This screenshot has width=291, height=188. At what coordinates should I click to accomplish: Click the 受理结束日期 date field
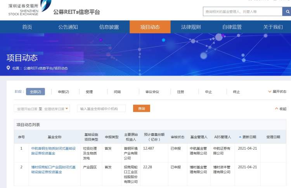pos(54,109)
